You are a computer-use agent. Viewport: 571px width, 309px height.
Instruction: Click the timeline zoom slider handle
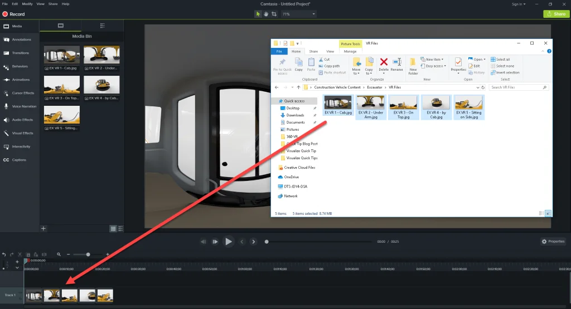point(88,254)
